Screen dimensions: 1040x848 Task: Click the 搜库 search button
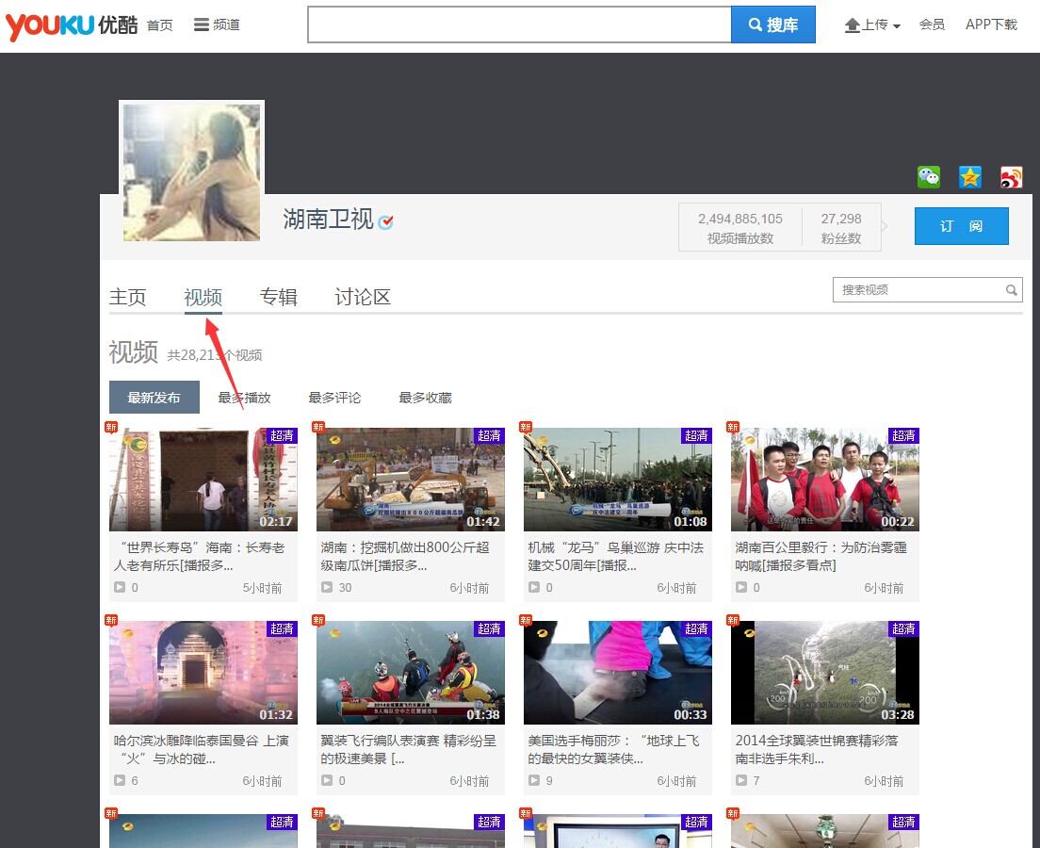tap(772, 24)
